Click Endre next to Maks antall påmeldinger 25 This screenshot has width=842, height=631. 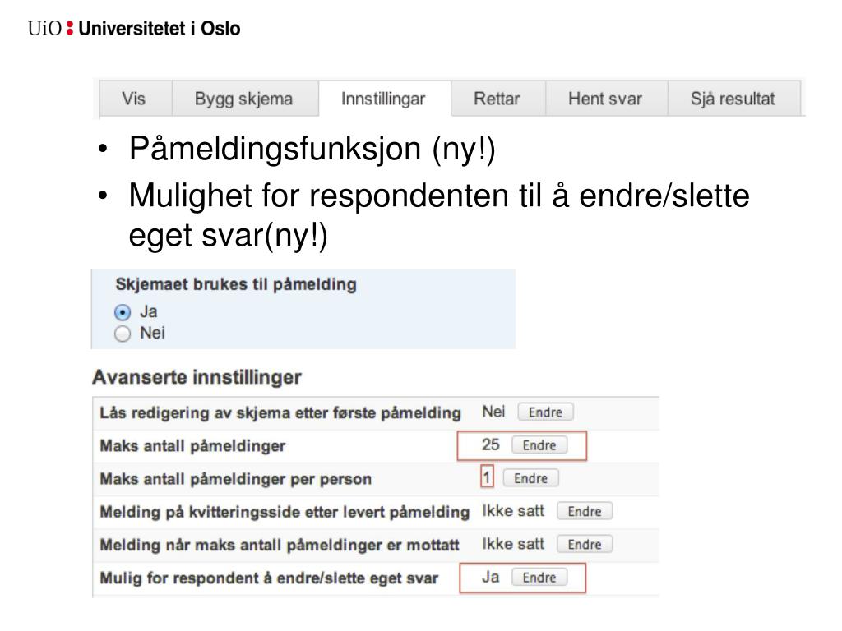(539, 445)
